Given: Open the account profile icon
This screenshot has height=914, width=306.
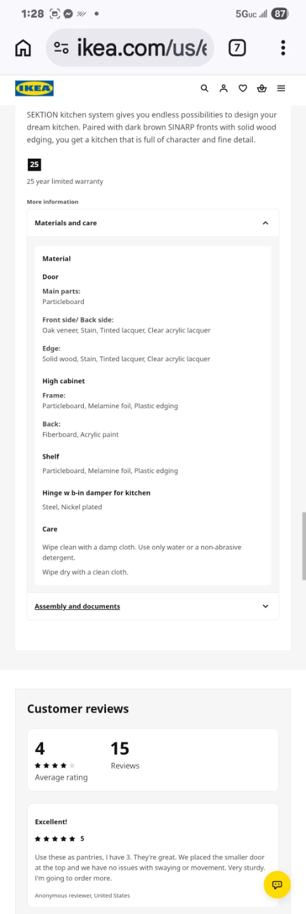Looking at the screenshot, I should 223,88.
